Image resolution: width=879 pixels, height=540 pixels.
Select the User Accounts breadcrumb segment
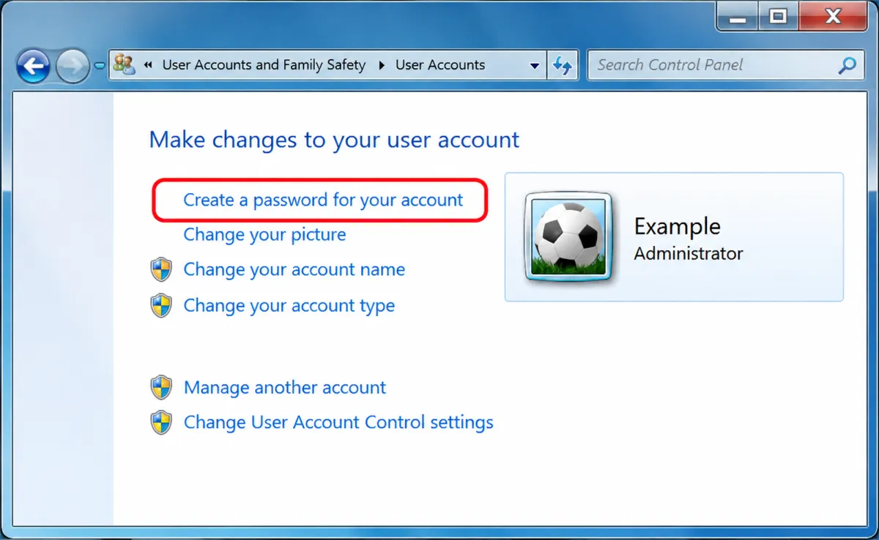click(440, 65)
